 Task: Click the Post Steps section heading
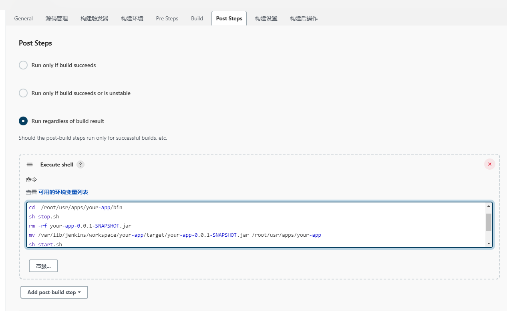pos(35,43)
